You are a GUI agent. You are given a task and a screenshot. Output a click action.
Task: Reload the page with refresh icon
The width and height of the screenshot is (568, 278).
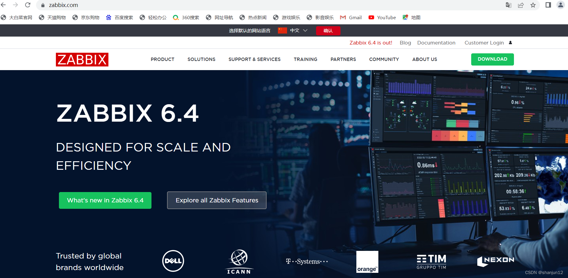pyautogui.click(x=28, y=5)
